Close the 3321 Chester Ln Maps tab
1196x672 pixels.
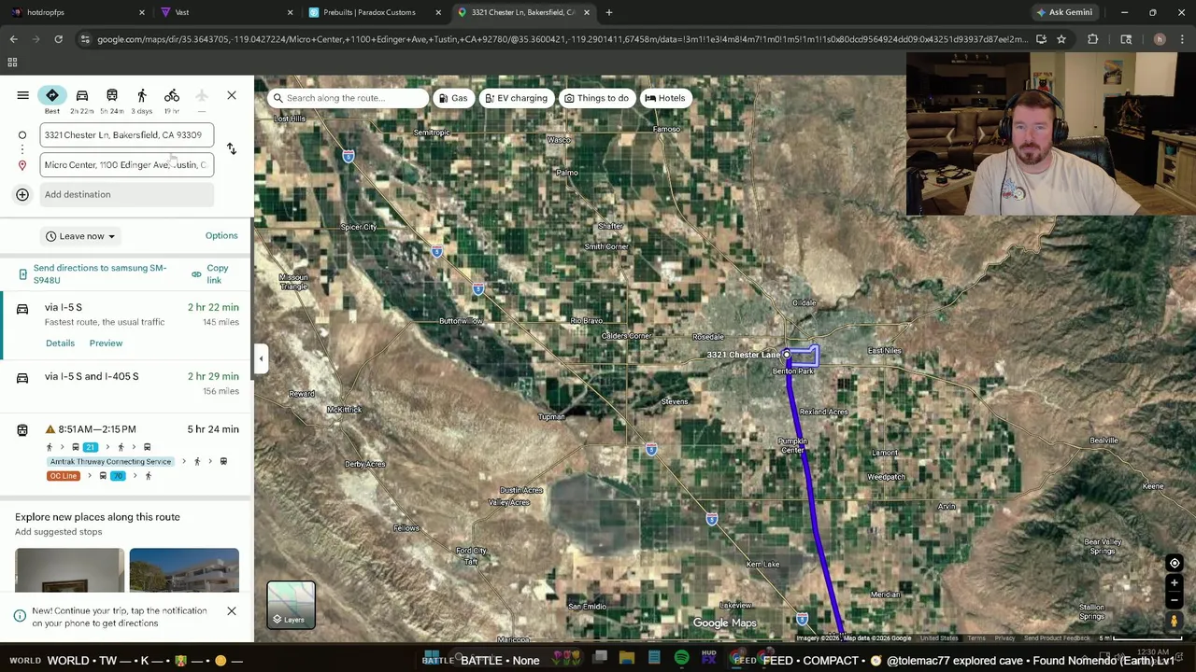(x=587, y=12)
